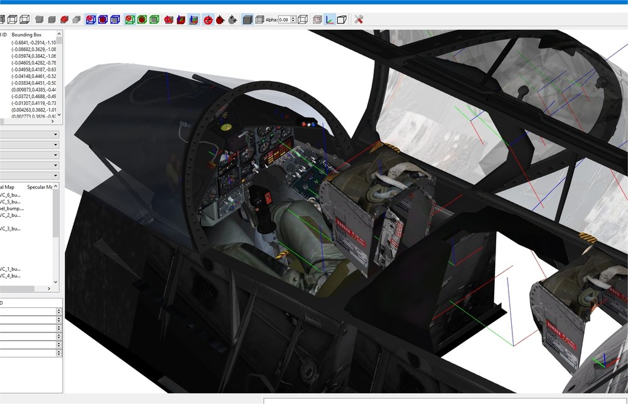The image size is (628, 404).
Task: Select the plain blue wireframe cube icon
Action: pyautogui.click(x=115, y=19)
